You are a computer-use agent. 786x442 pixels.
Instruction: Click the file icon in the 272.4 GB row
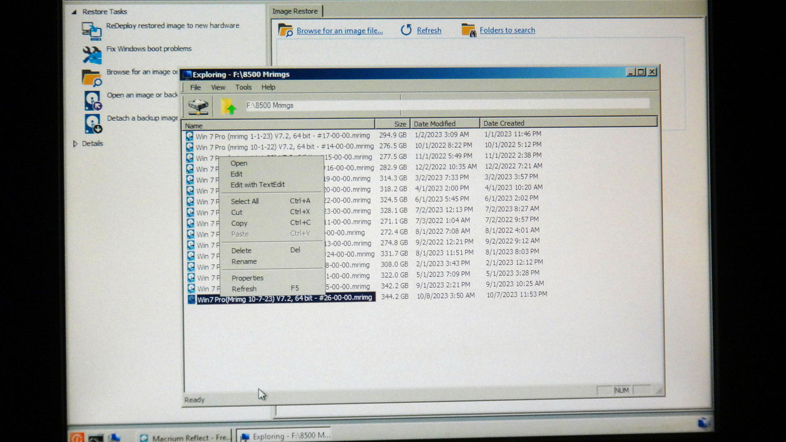click(x=190, y=234)
